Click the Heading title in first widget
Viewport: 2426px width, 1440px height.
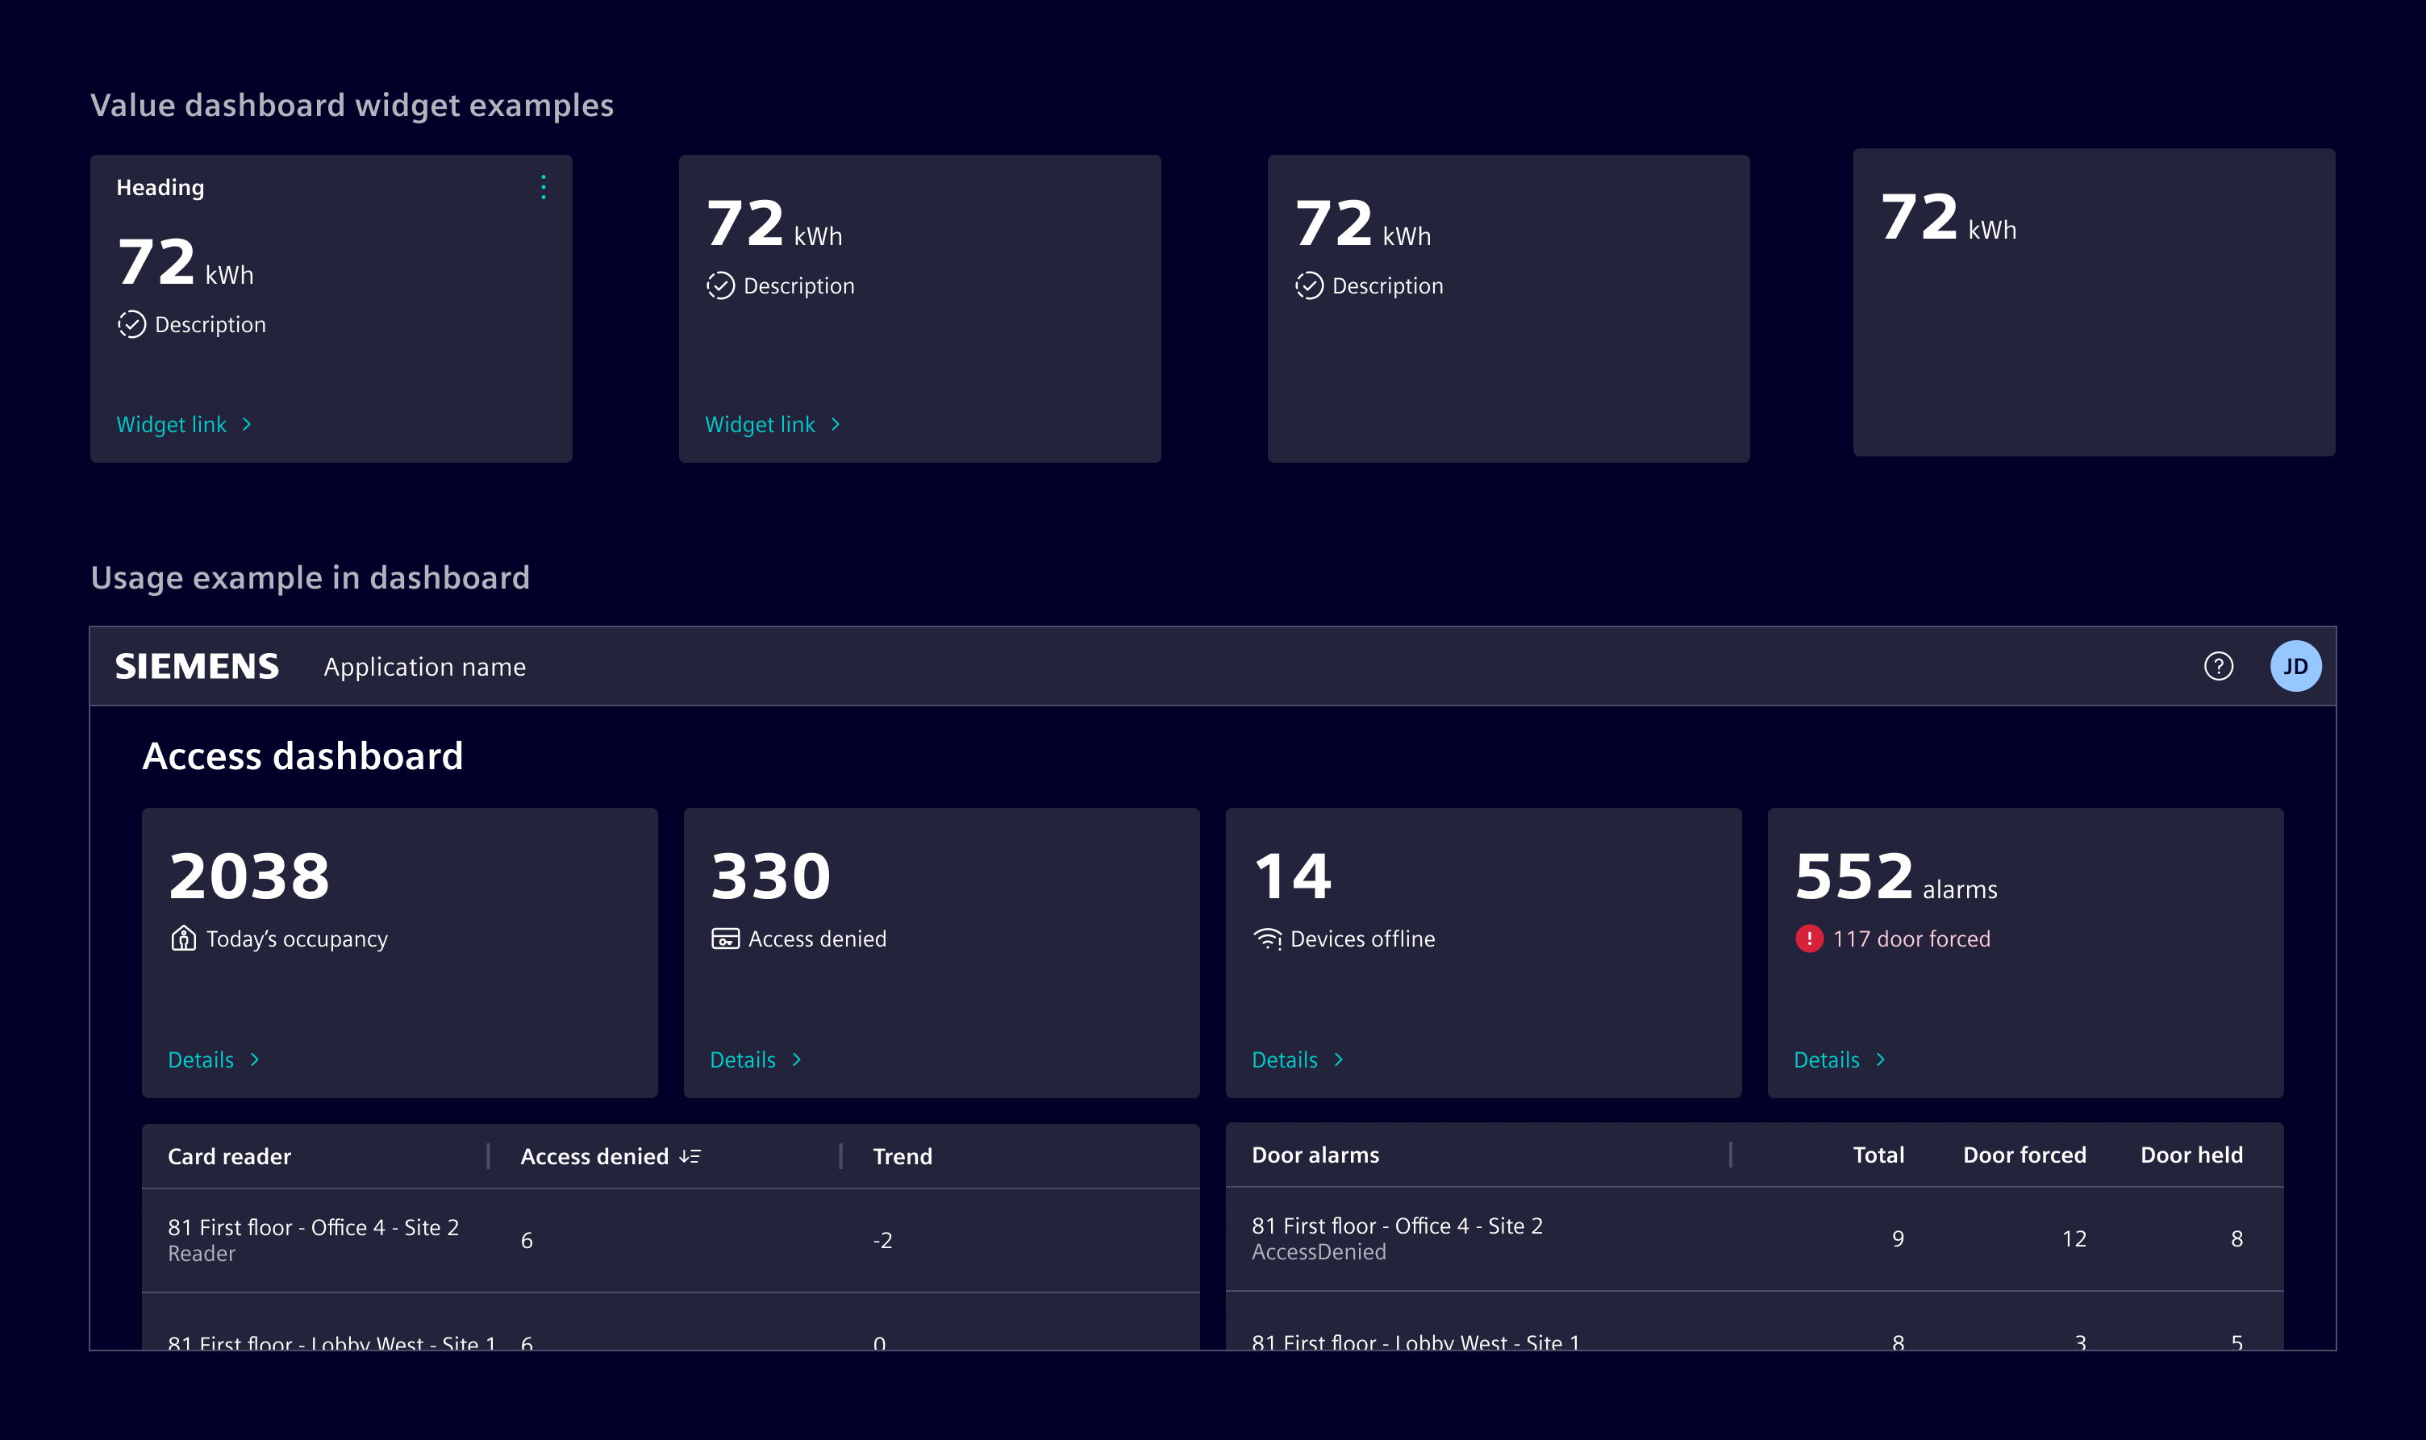[160, 187]
